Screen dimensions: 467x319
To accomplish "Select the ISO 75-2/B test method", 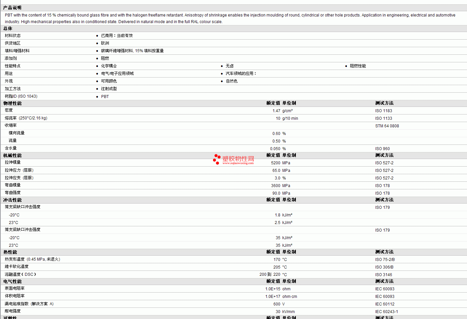I will (x=385, y=260).
